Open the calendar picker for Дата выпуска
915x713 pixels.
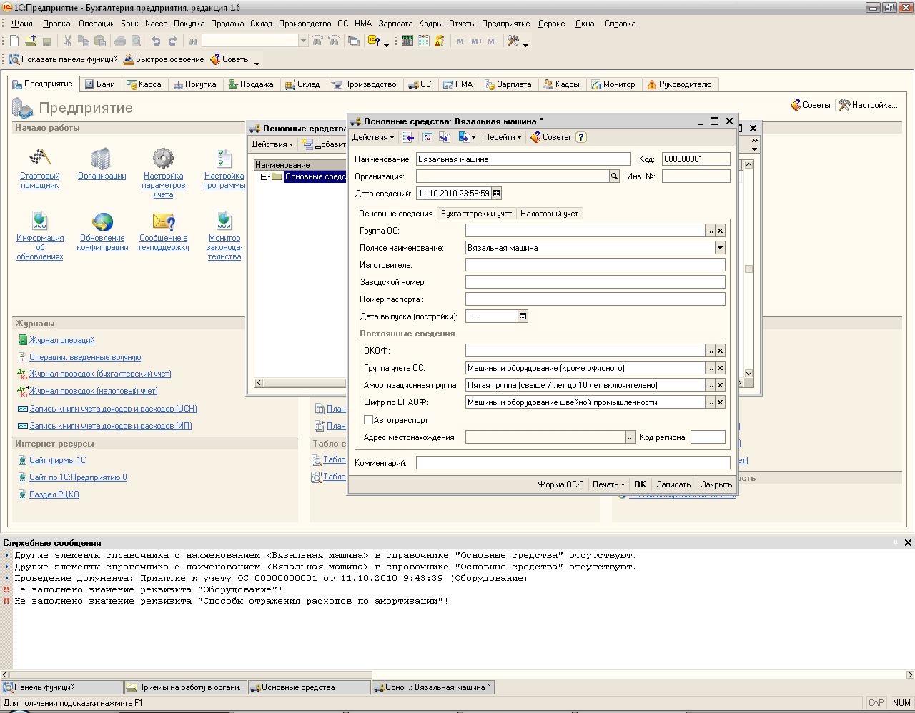[523, 316]
